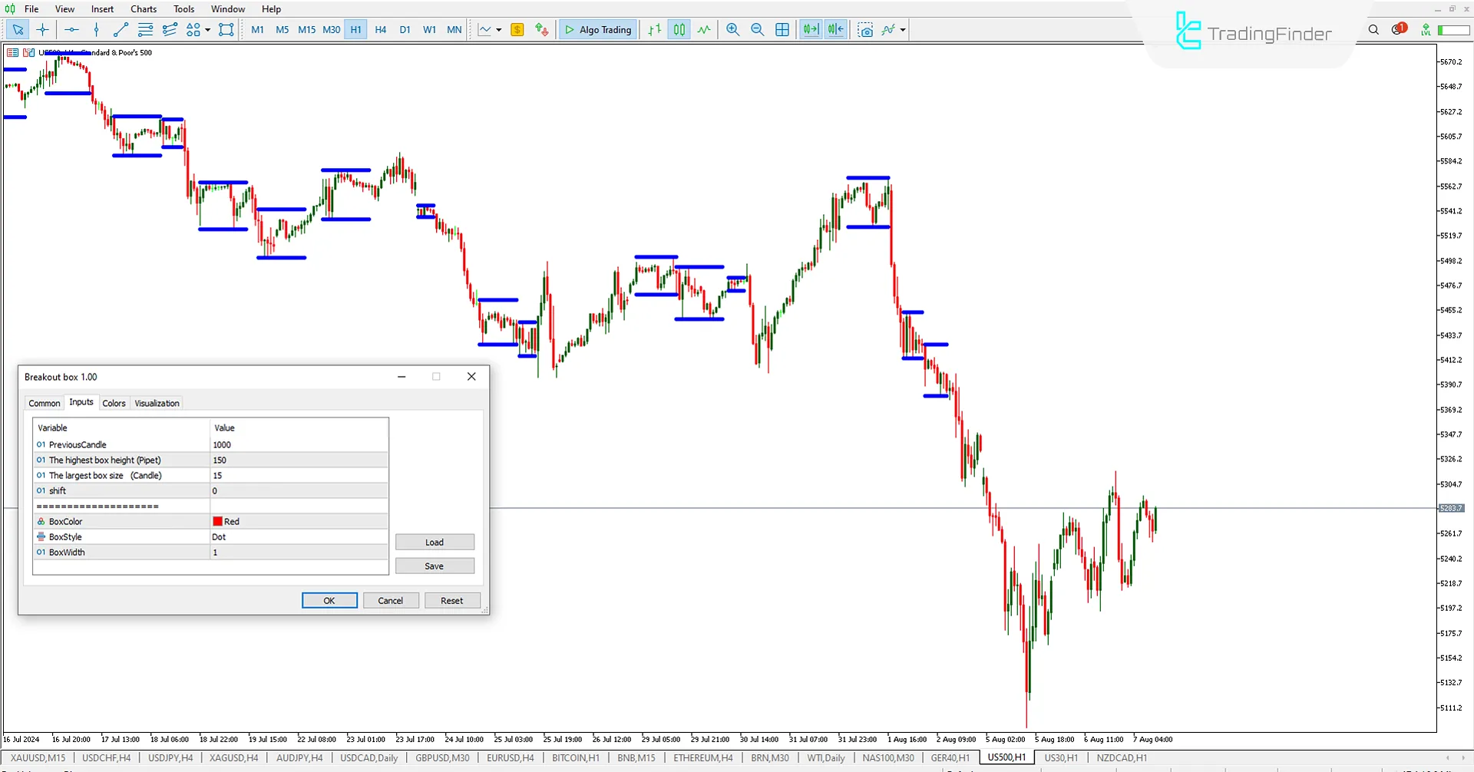Viewport: 1474px width, 772px height.
Task: Tile chart windows using the grid icon
Action: point(782,30)
